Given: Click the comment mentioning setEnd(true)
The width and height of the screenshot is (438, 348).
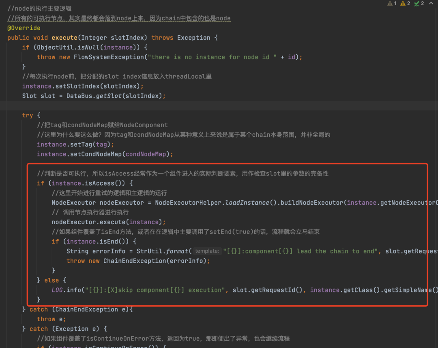Looking at the screenshot, I should click(x=186, y=231).
